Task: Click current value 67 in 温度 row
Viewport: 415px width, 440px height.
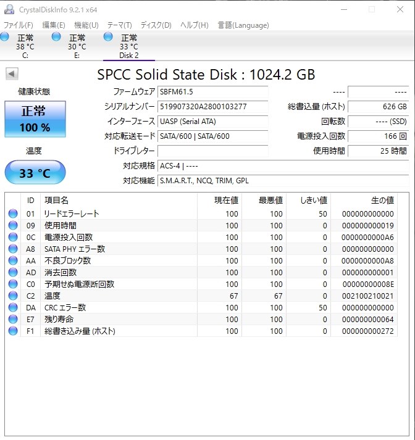Action: click(233, 296)
